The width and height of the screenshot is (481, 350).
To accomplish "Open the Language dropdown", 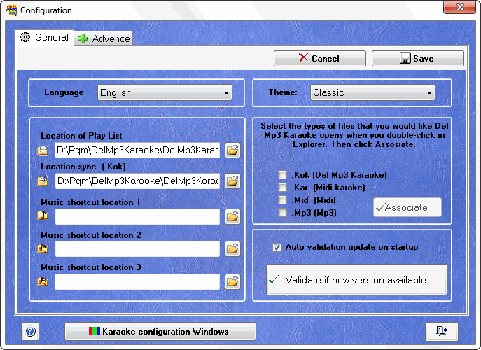I will pyautogui.click(x=165, y=92).
